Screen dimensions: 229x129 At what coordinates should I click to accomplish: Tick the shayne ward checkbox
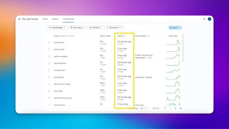tap(49, 49)
